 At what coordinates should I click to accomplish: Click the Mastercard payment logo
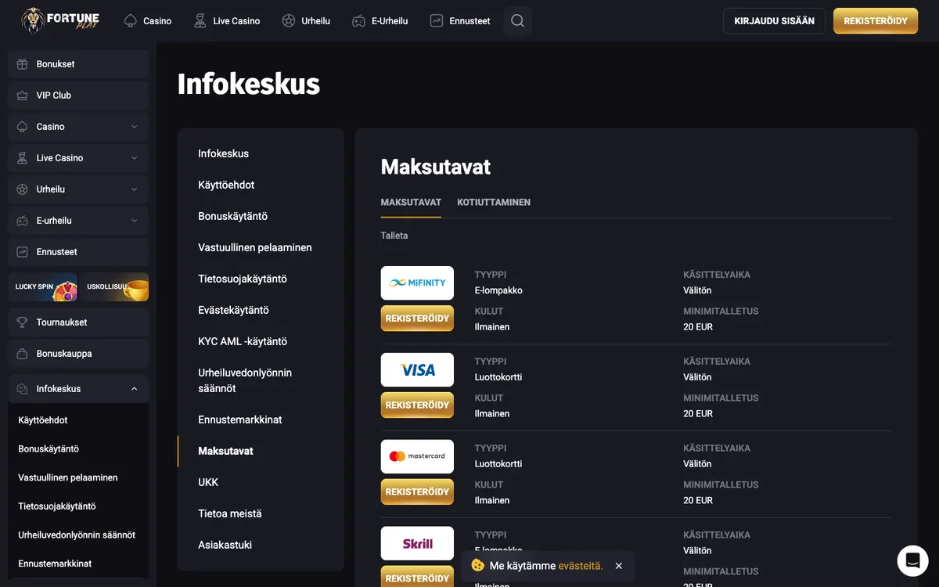pyautogui.click(x=417, y=456)
